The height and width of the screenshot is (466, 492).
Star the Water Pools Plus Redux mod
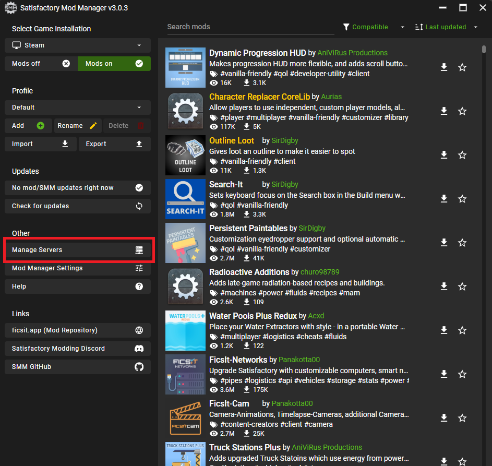tap(462, 330)
